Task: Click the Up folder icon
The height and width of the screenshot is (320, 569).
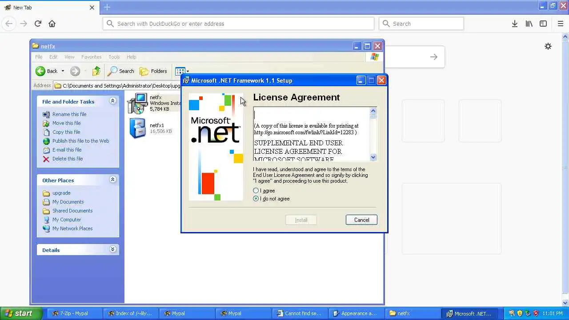Action: [96, 71]
